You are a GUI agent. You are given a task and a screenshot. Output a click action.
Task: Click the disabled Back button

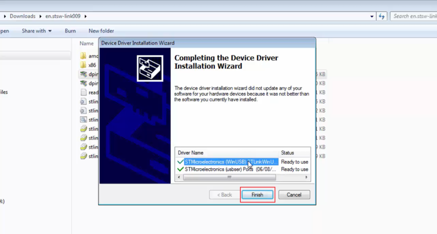224,195
